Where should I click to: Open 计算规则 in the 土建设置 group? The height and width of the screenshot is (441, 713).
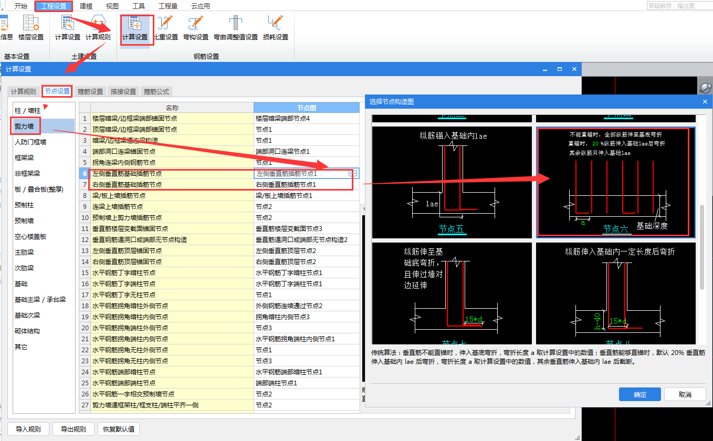tap(98, 28)
